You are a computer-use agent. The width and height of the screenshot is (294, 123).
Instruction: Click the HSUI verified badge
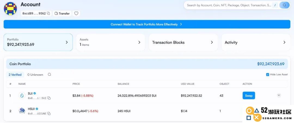pyautogui.click(x=37, y=109)
